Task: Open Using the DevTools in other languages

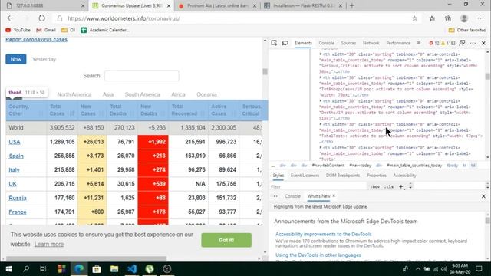Action: click(x=318, y=255)
